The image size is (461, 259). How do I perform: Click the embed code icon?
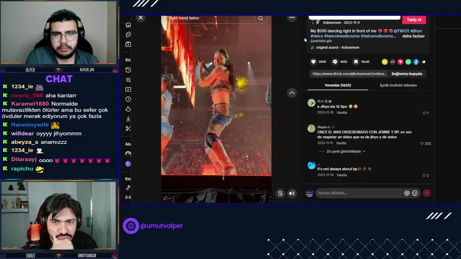(x=393, y=62)
